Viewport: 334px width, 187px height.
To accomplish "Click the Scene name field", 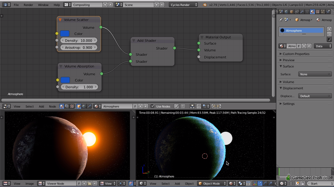I will coord(139,5).
